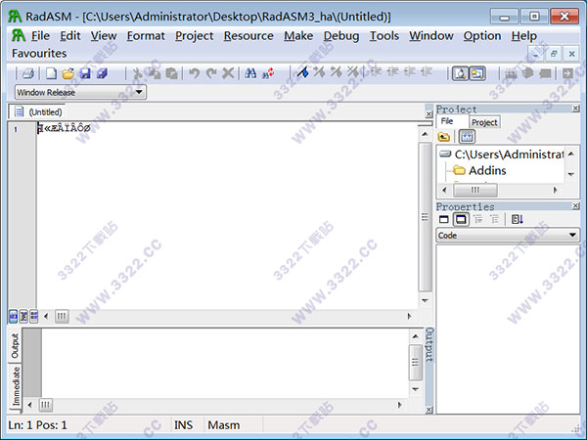
Task: Click the Copy toolbar icon
Action: point(155,73)
